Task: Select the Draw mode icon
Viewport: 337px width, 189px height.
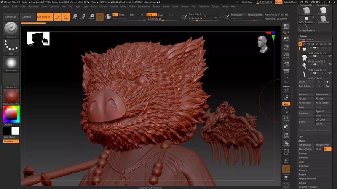Action: 66,17
